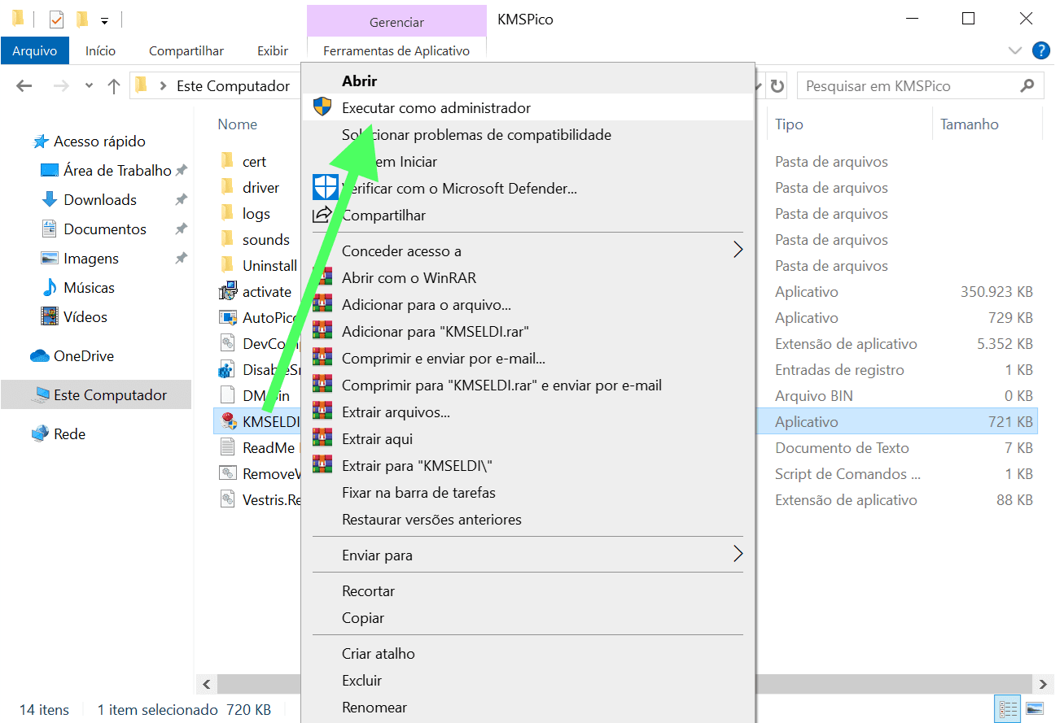Viewport: 1055px width, 723px height.
Task: Select OneDrive in the navigation pane
Action: pyautogui.click(x=72, y=355)
